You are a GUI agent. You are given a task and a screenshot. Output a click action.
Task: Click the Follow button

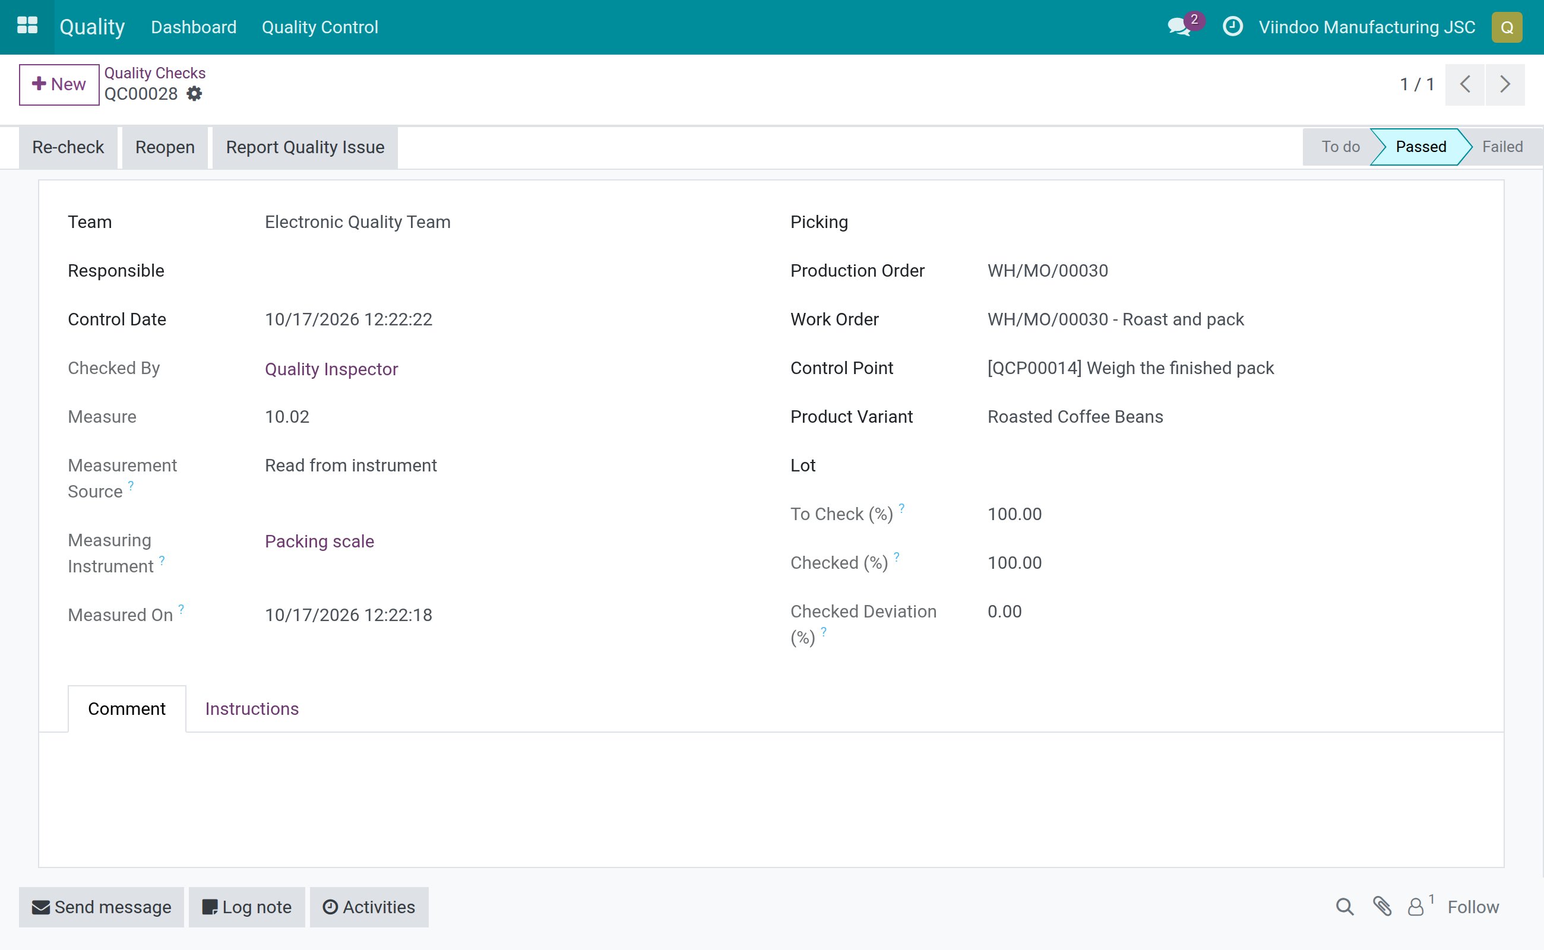pyautogui.click(x=1472, y=907)
